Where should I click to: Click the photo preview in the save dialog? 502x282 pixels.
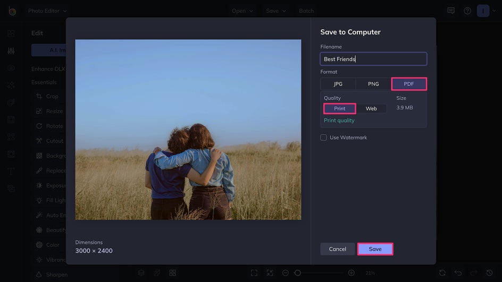click(188, 130)
